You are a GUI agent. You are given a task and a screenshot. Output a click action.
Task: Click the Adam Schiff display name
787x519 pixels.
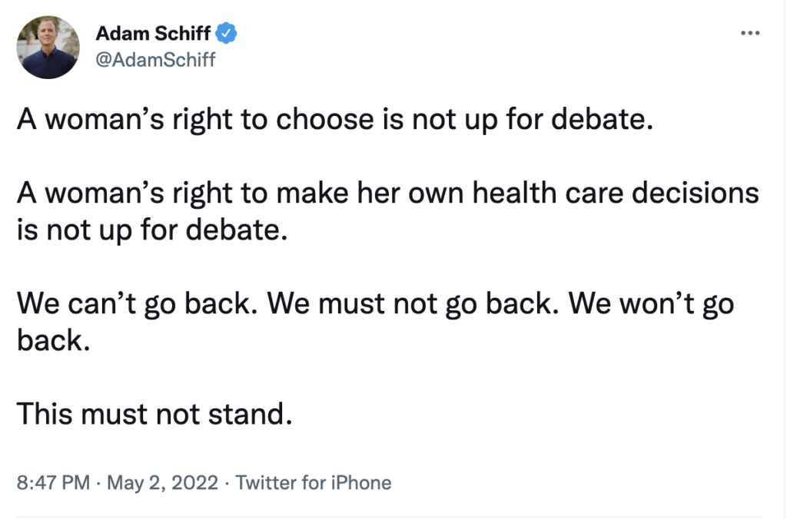[x=153, y=34]
